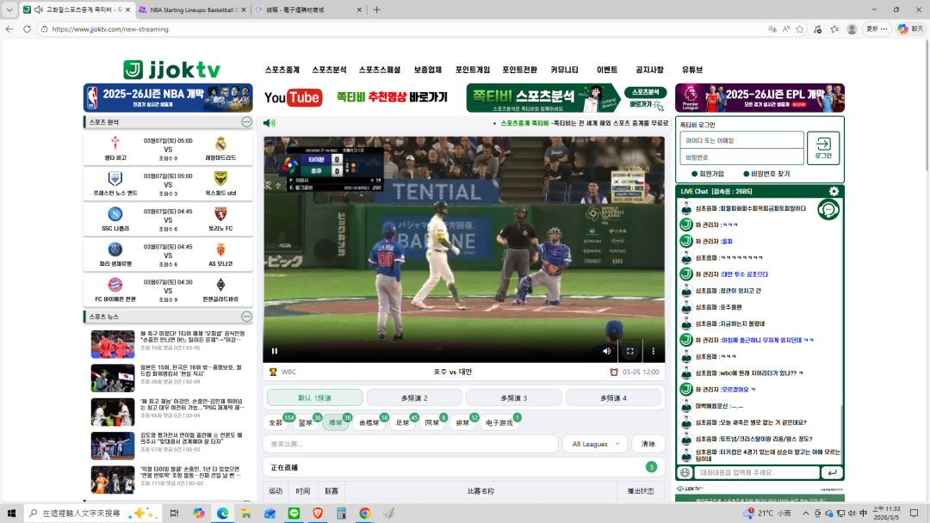Open the video player's three-dot options menu
The height and width of the screenshot is (523, 930).
point(653,351)
